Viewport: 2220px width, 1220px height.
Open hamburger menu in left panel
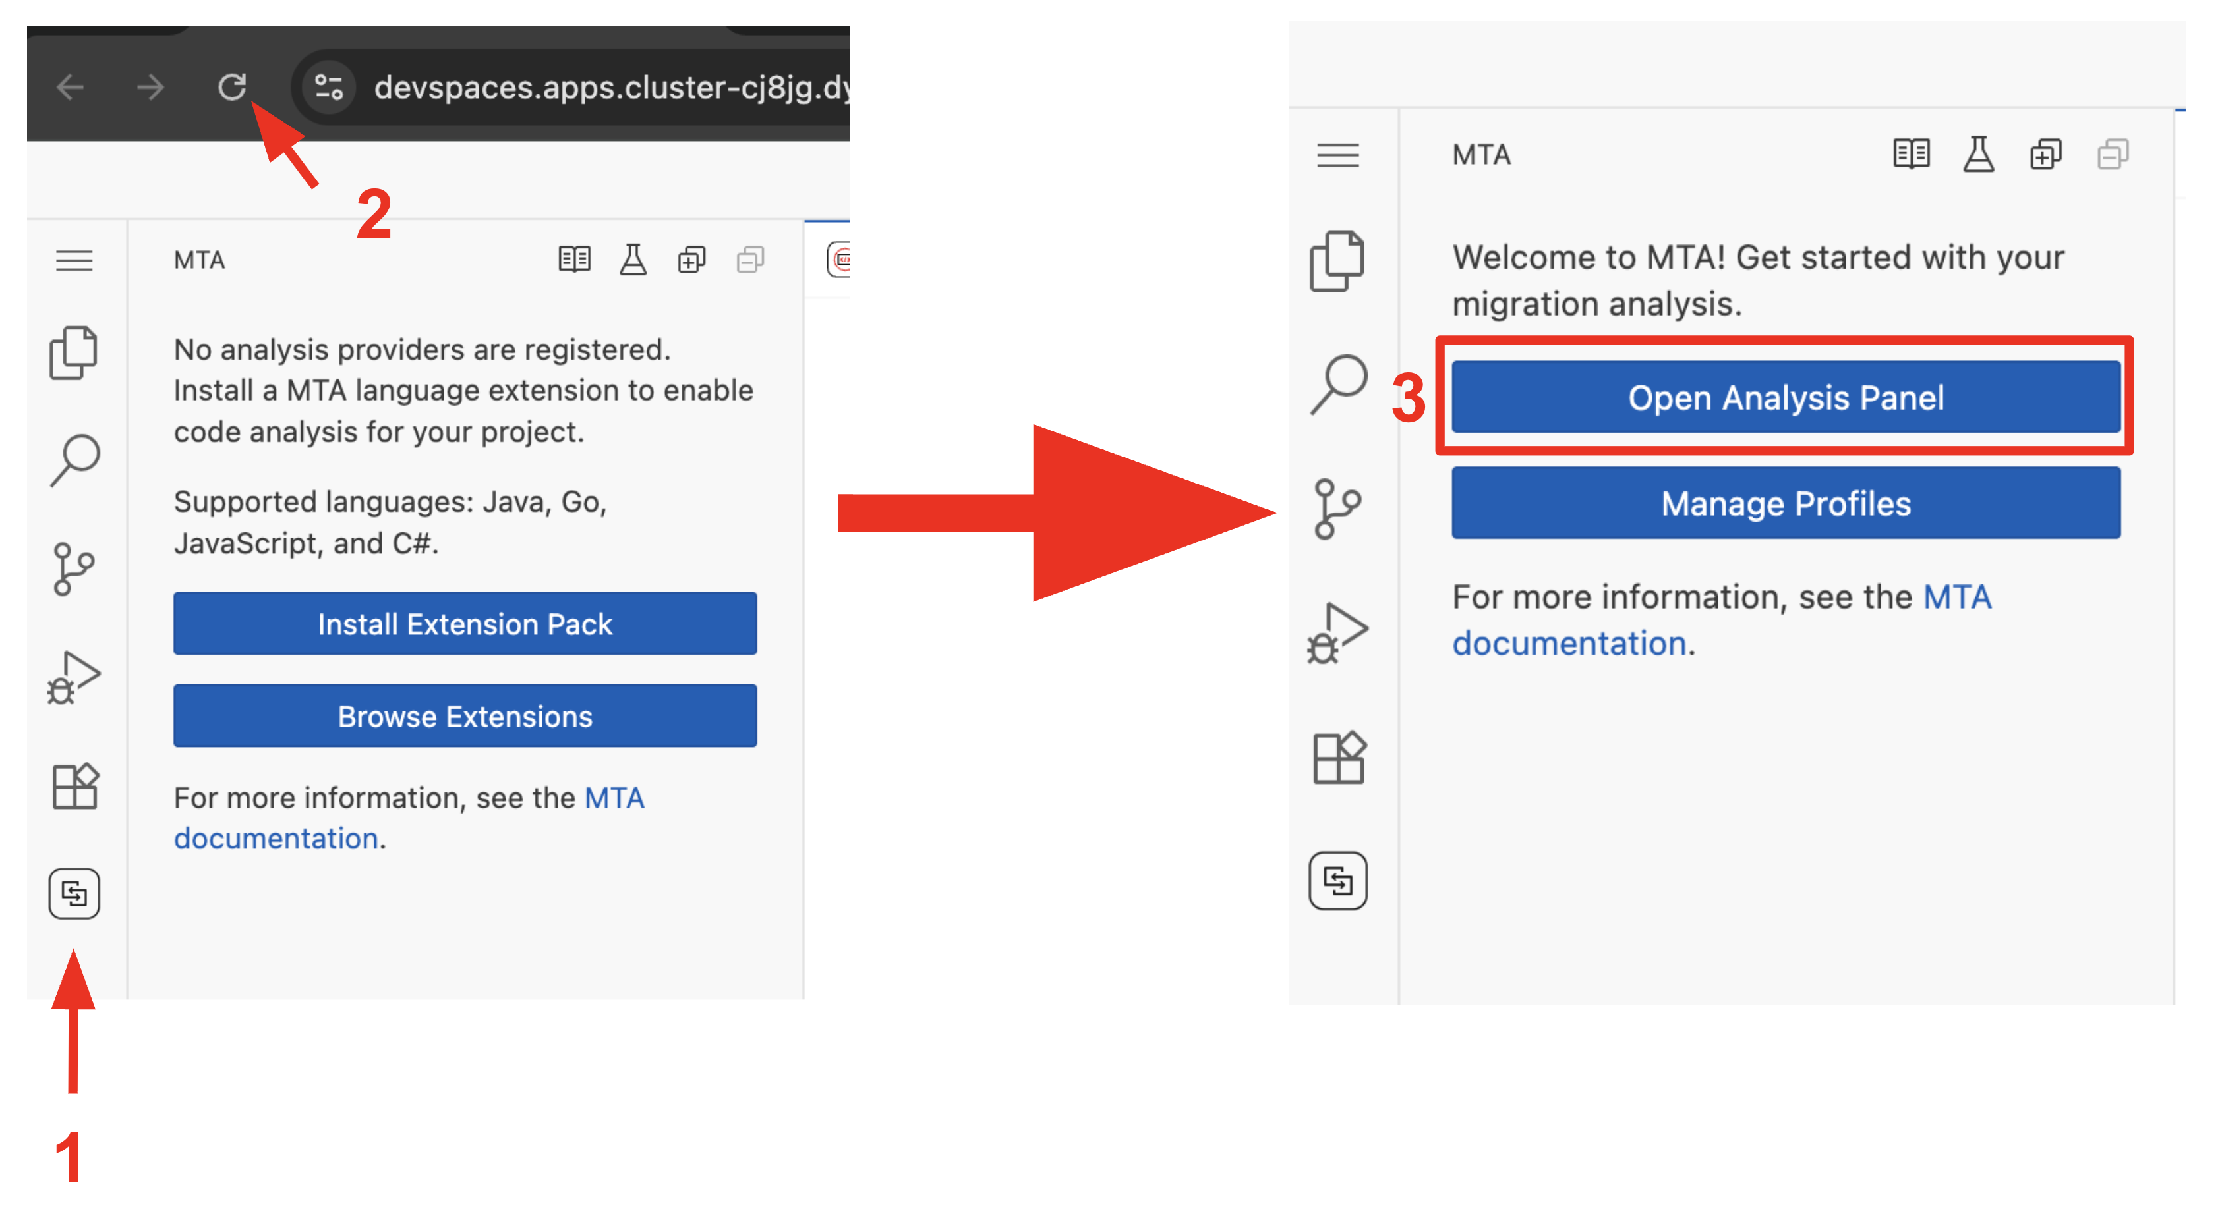click(x=74, y=260)
